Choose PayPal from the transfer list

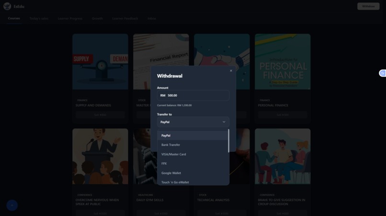pos(192,136)
